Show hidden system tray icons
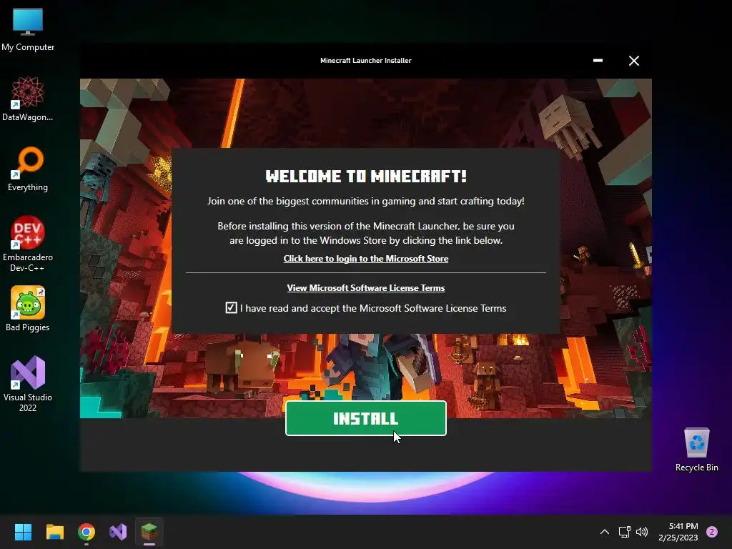This screenshot has height=549, width=732. (x=605, y=532)
